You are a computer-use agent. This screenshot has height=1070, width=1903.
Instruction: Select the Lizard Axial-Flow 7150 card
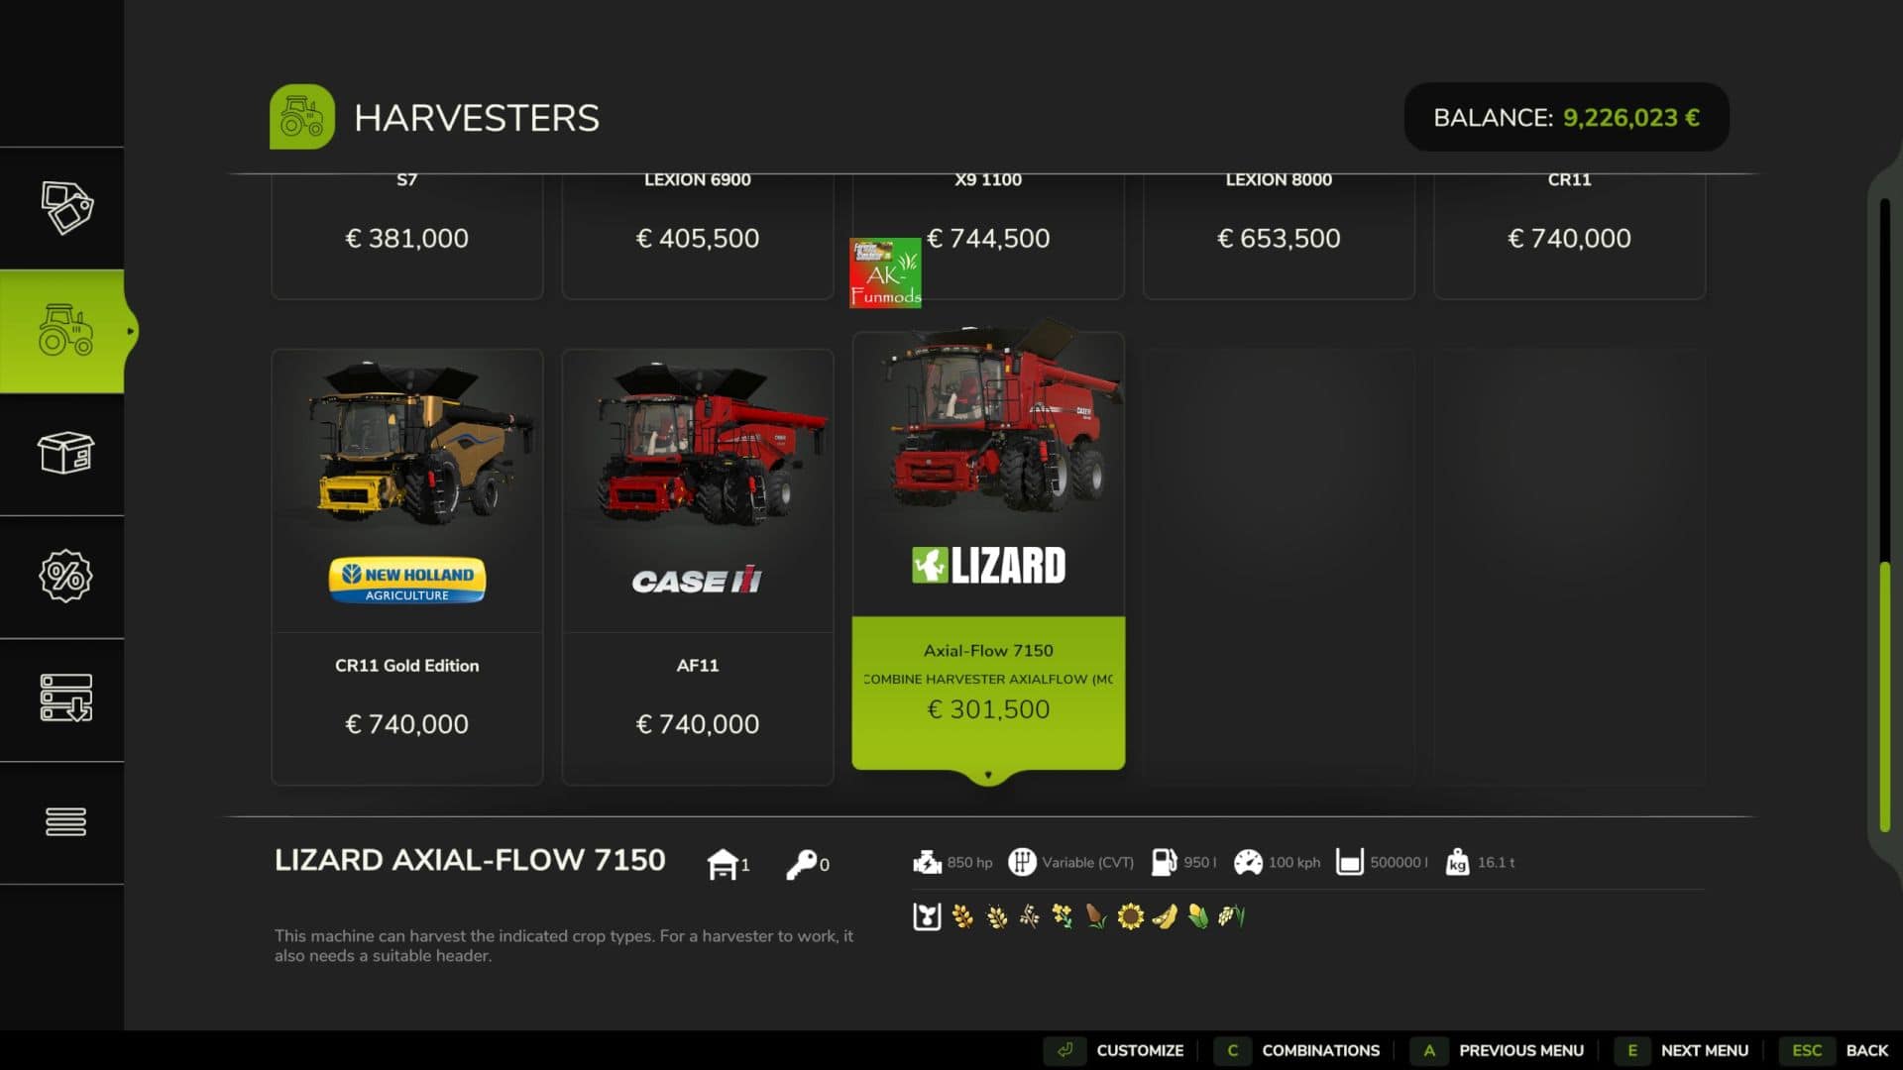click(988, 551)
